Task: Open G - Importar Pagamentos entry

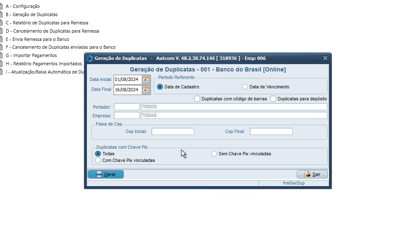Action: coord(31,55)
